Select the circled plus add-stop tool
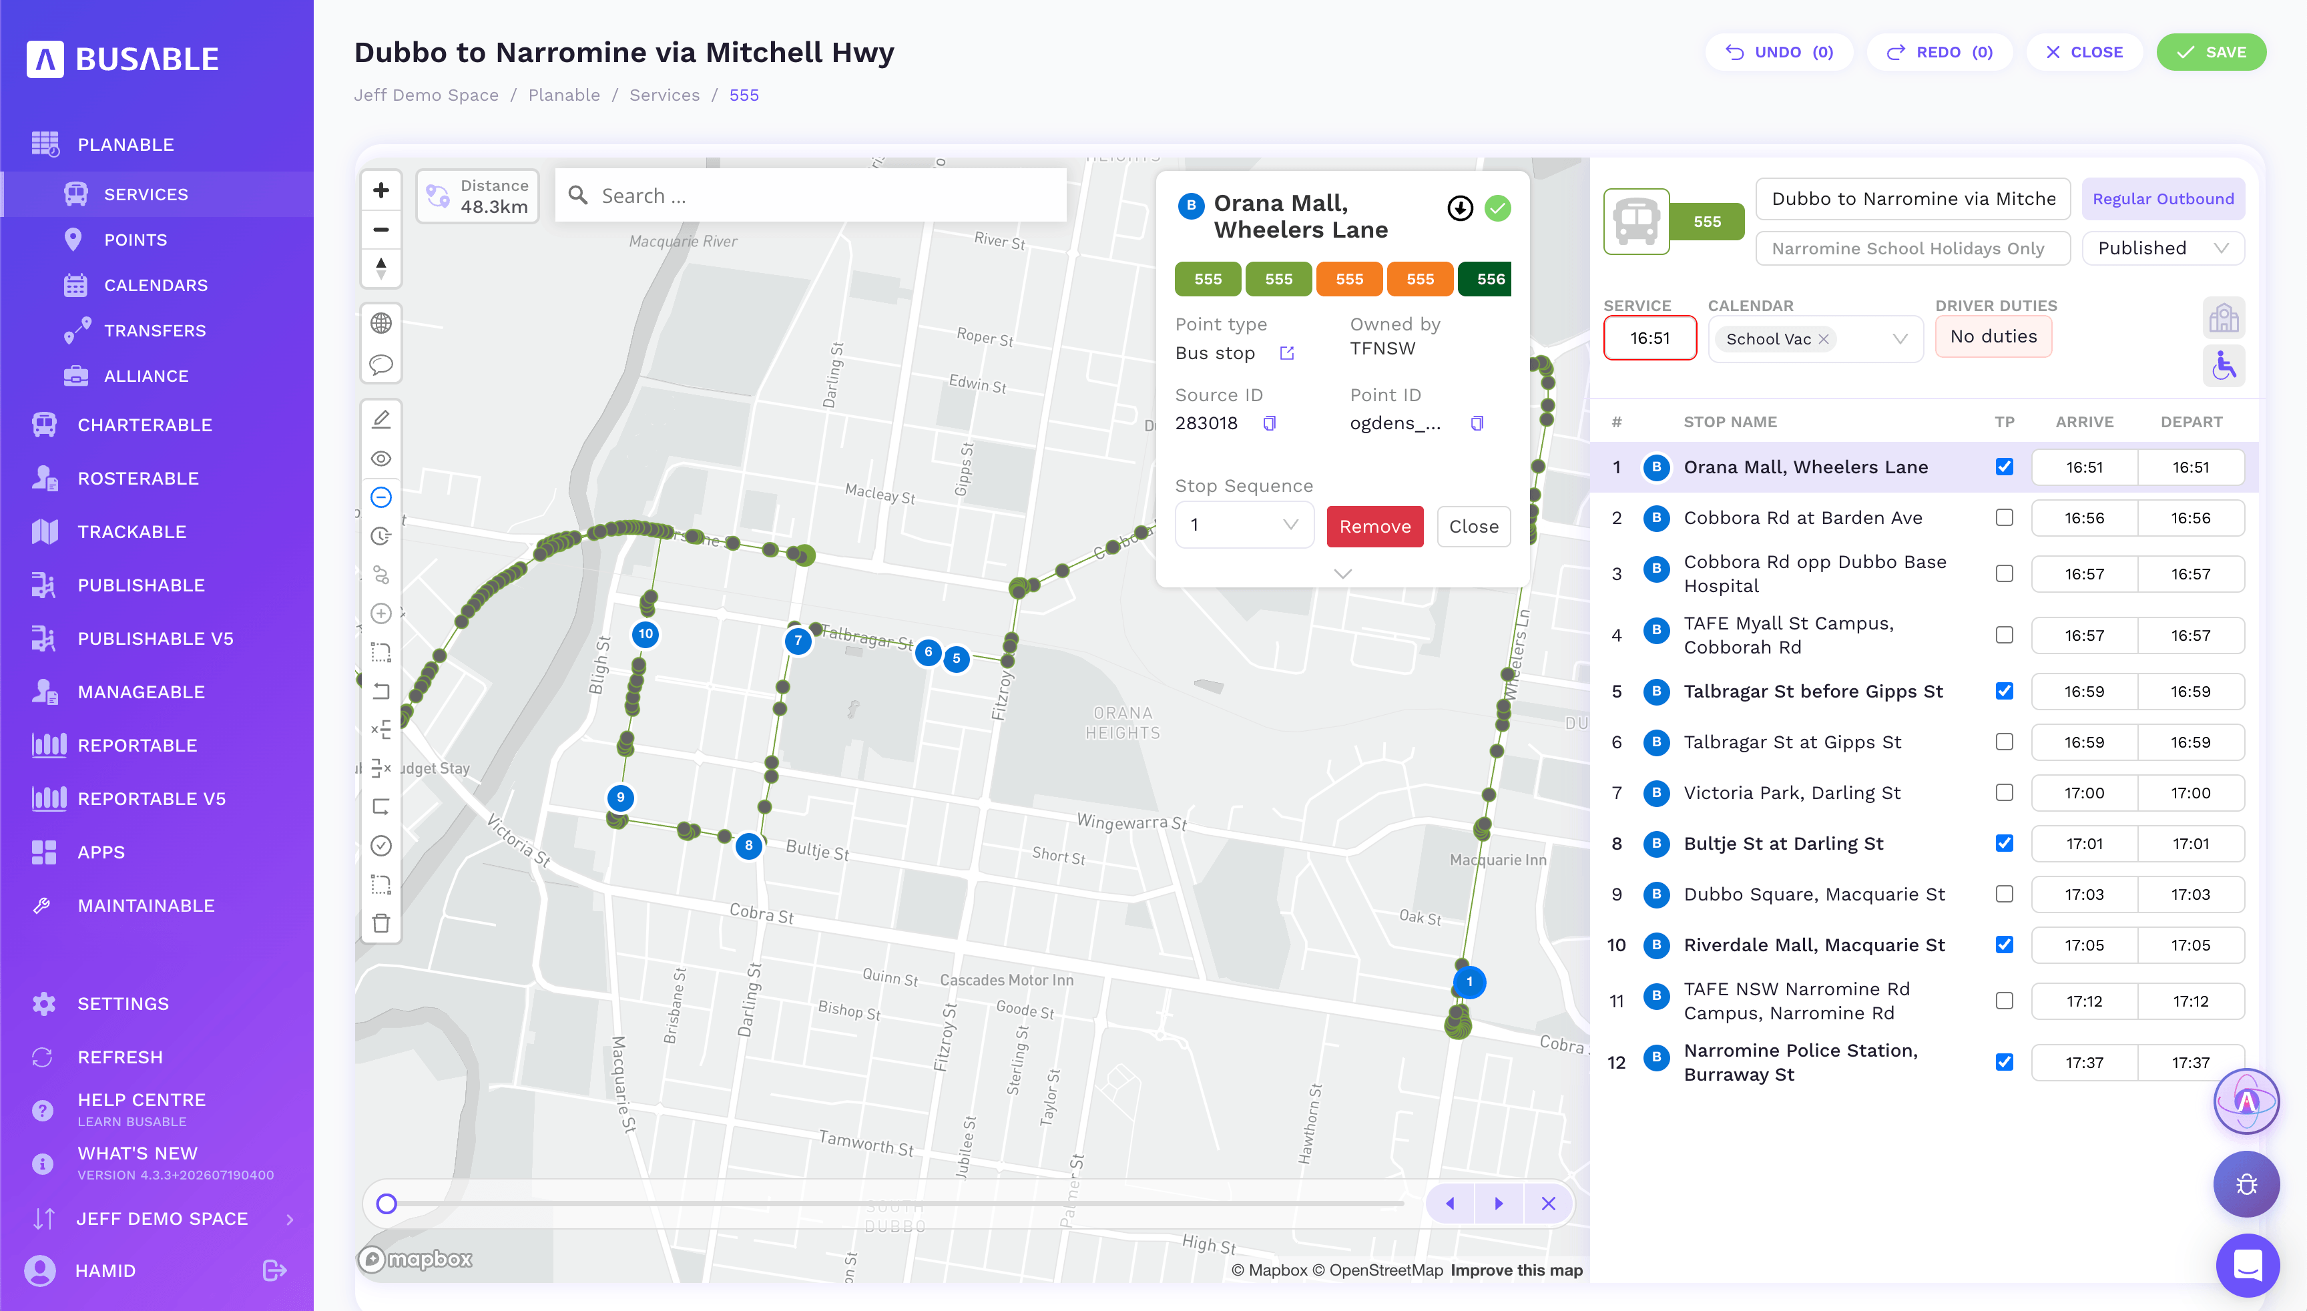Image resolution: width=2307 pixels, height=1311 pixels. pos(381,613)
